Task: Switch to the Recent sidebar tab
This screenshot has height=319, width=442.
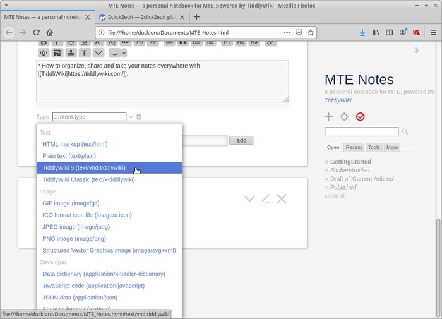Action: pos(354,147)
